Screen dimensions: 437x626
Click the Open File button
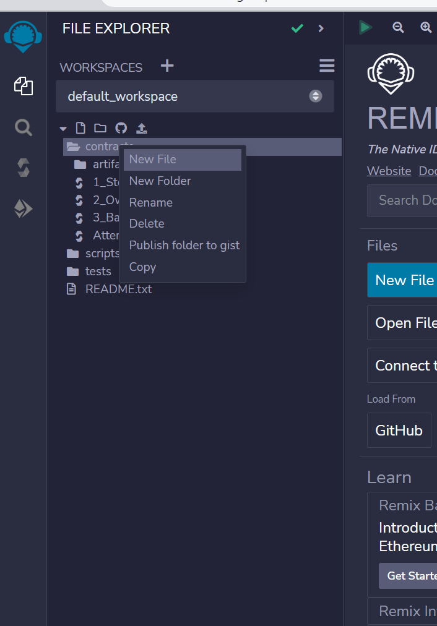(402, 322)
